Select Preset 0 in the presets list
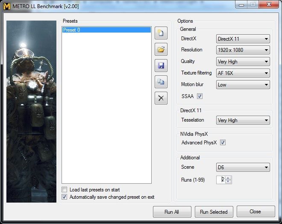This screenshot has width=282, height=224. pos(106,30)
